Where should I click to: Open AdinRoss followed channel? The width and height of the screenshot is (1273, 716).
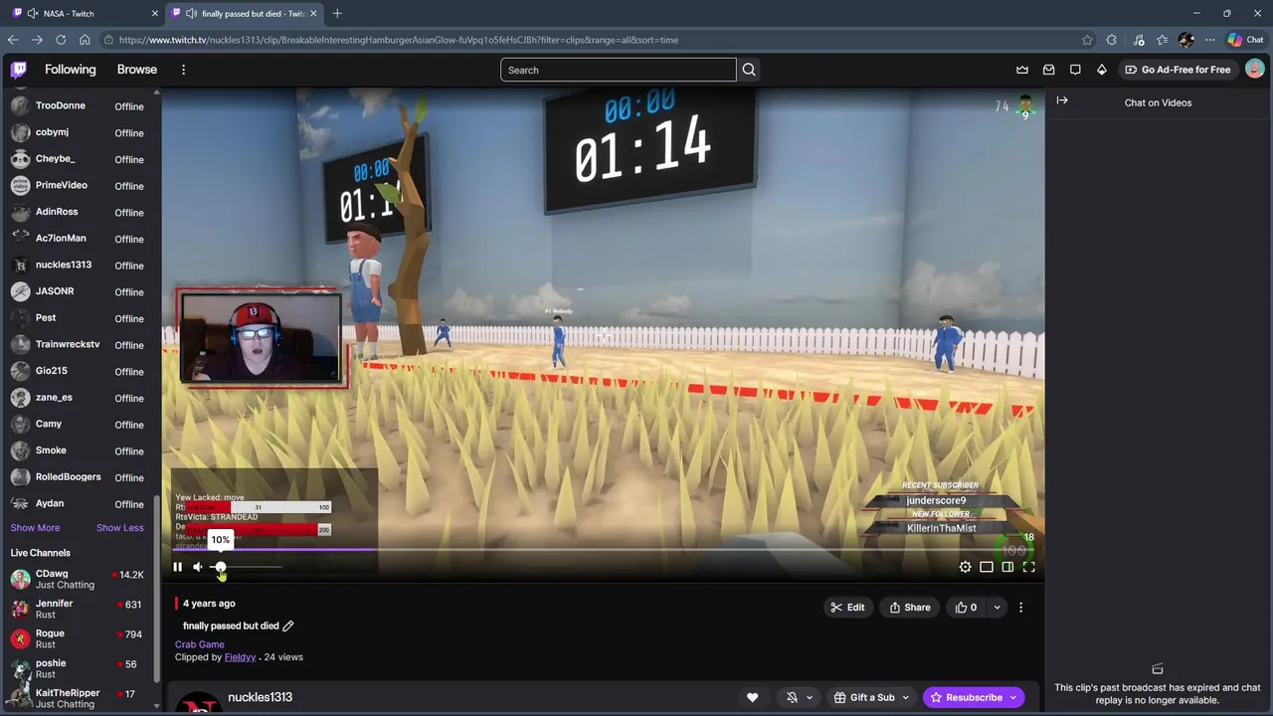(78, 212)
